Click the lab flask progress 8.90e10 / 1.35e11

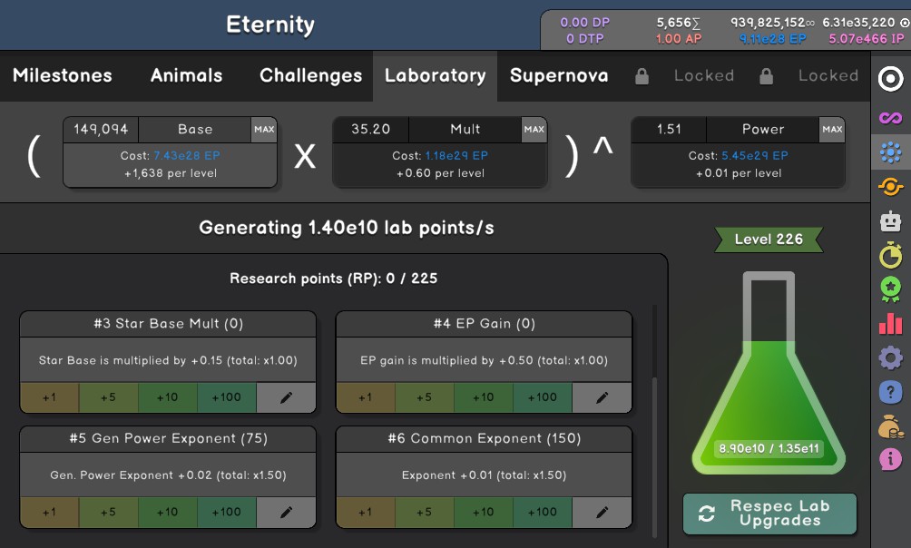[769, 448]
